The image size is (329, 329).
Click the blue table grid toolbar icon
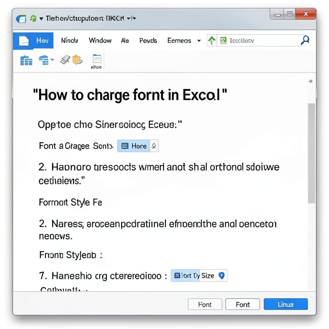click(x=26, y=61)
